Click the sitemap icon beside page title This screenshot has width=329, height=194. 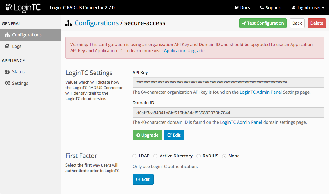click(x=69, y=23)
